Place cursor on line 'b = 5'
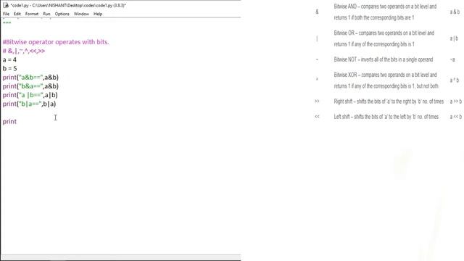 coord(9,69)
